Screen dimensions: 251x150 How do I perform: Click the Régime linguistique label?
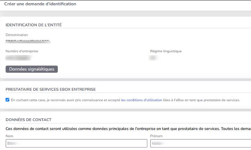point(166,51)
